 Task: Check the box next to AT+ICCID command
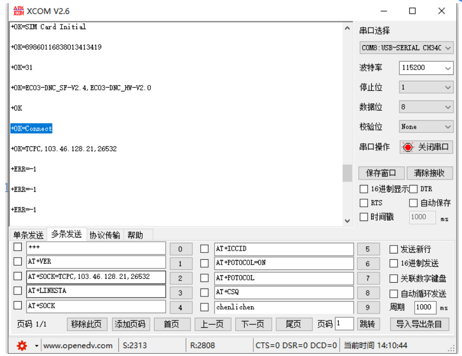[204, 249]
